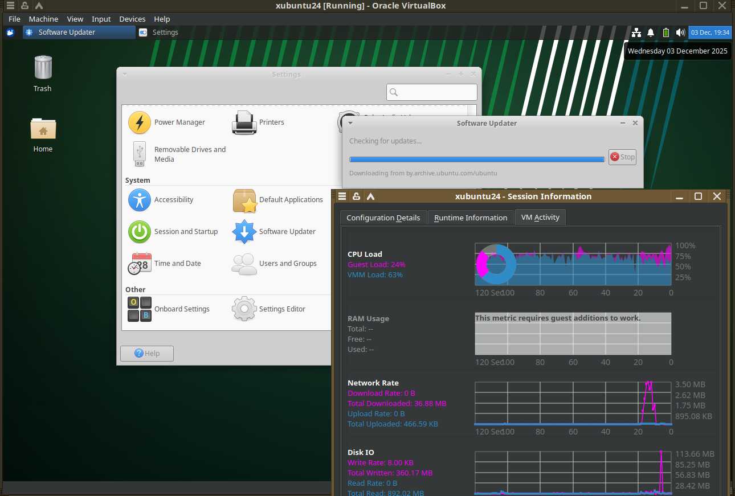Switch to Settings in the taskbar

pos(159,32)
